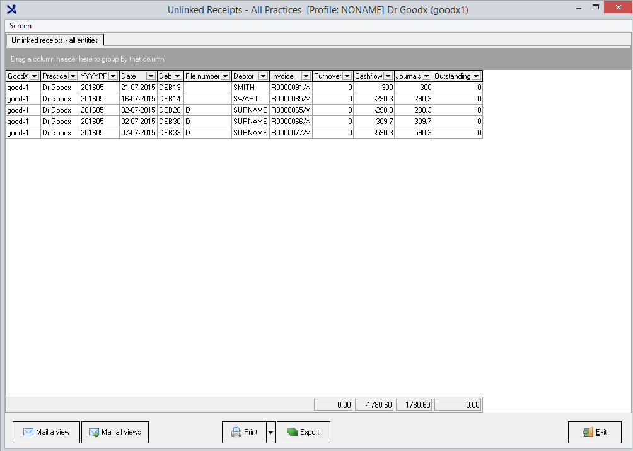Open Invoice column filter dropdown
Viewport: 633px width, 451px height.
pos(306,76)
